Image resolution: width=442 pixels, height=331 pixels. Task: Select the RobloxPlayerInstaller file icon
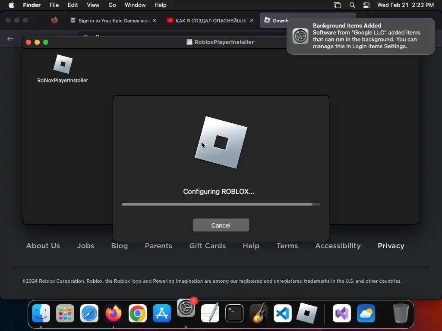tap(63, 64)
